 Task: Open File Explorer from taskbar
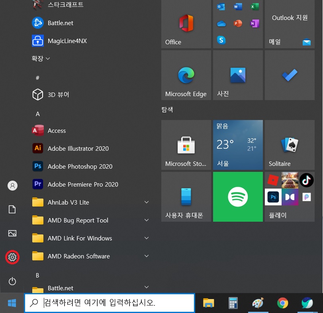[x=208, y=303]
